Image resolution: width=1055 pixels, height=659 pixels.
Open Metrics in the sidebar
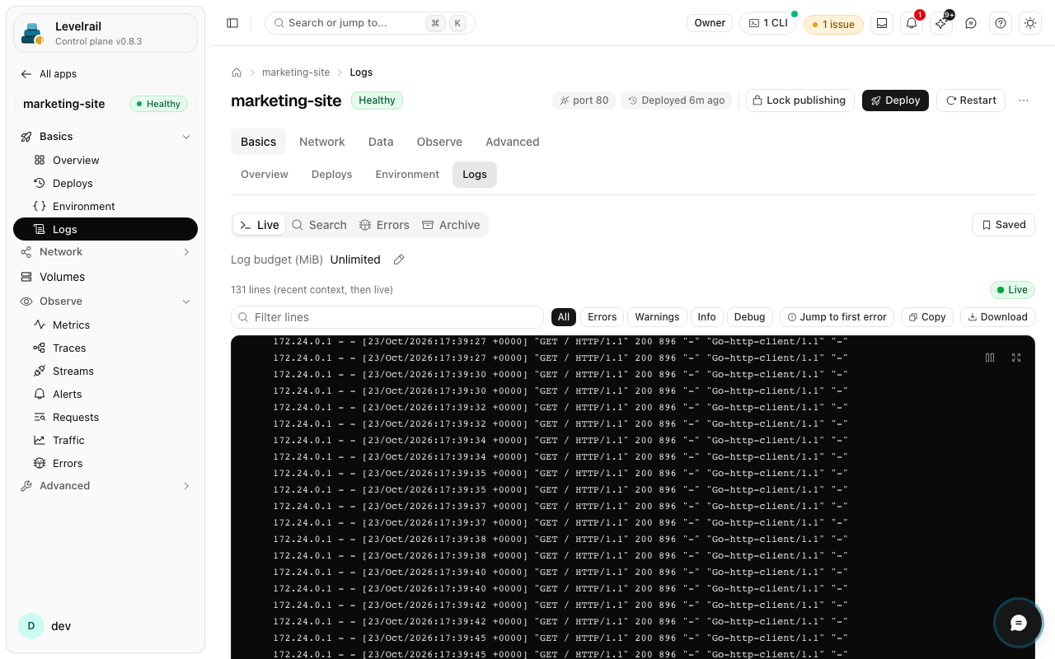tap(105, 325)
